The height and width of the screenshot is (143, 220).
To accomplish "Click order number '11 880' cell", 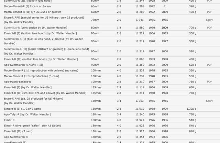I will 140,27.
